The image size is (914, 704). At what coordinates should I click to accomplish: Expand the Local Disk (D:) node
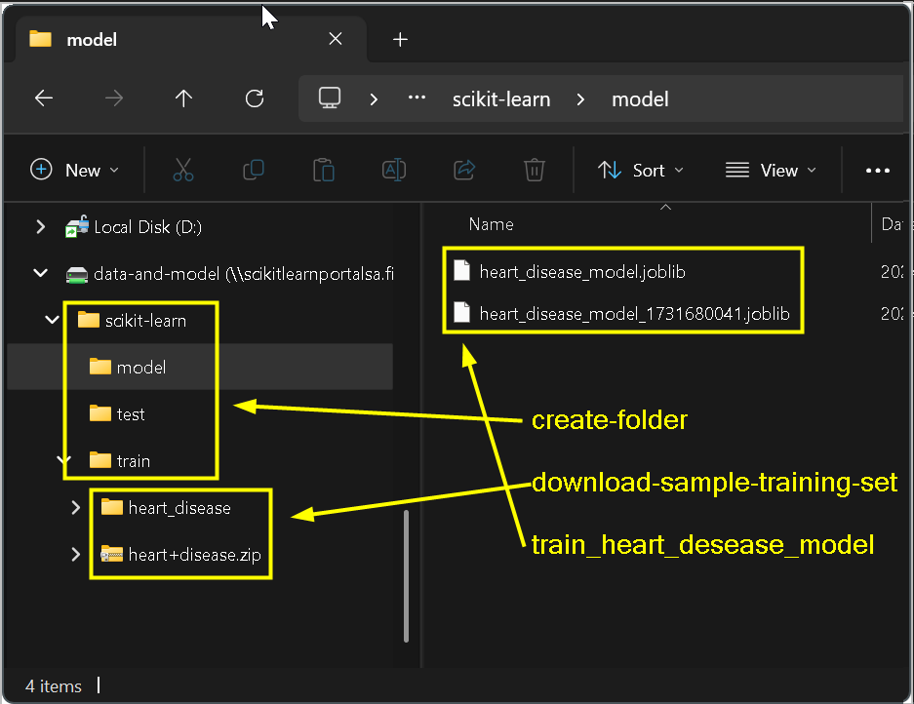(x=40, y=226)
